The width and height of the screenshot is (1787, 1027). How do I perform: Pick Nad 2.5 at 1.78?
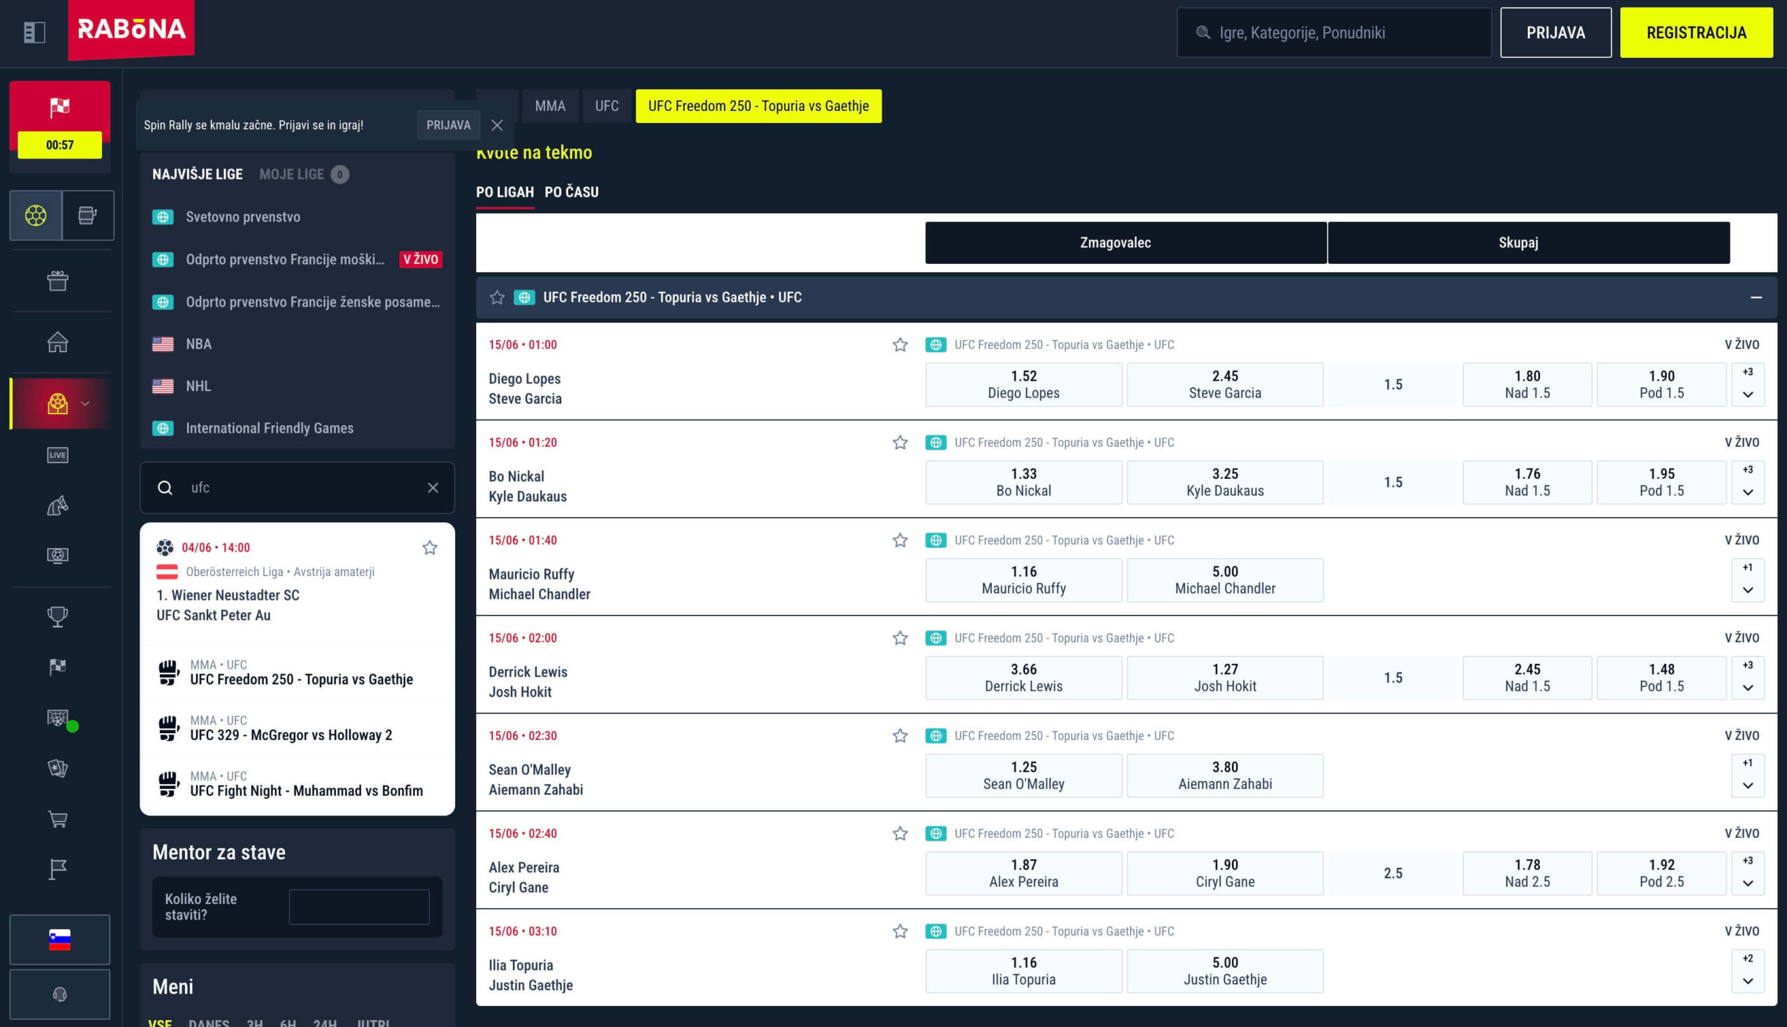tap(1527, 873)
